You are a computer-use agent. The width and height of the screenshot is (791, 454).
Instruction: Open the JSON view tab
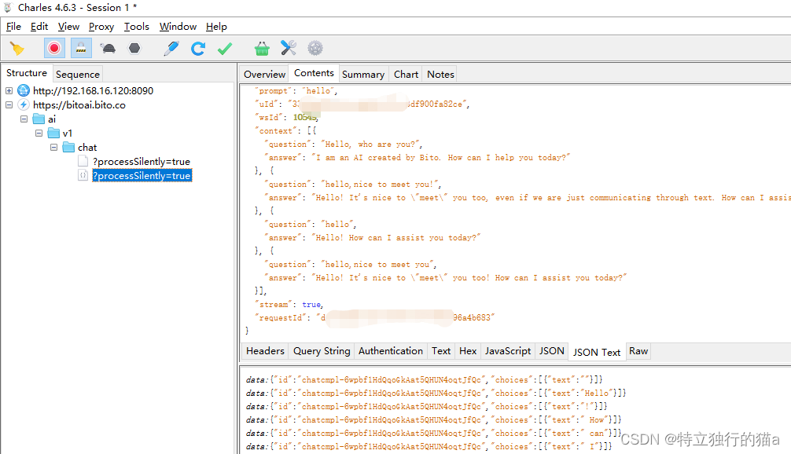pos(551,351)
